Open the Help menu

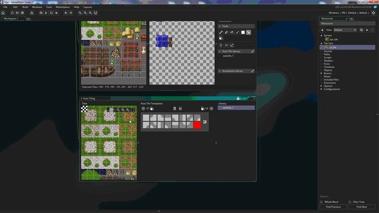click(76, 7)
